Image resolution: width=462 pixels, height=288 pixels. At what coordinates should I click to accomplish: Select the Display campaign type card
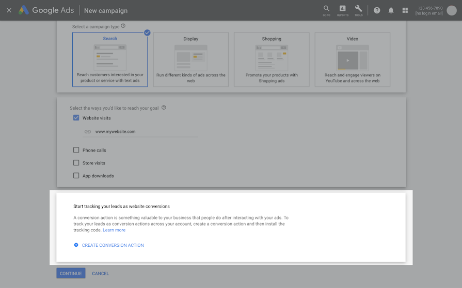191,59
